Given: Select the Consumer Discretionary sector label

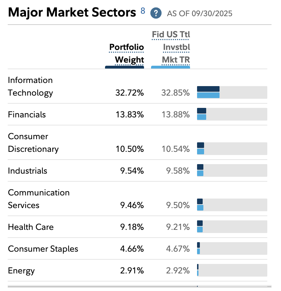Looking at the screenshot, I should (x=33, y=143).
